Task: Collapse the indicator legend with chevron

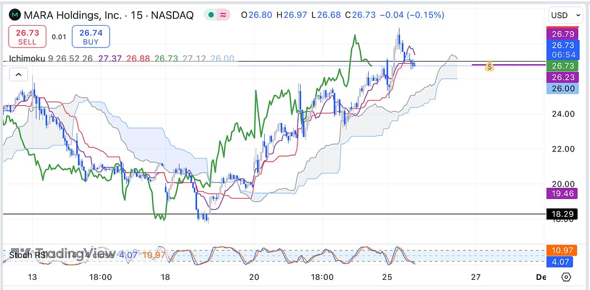Action: click(x=18, y=74)
